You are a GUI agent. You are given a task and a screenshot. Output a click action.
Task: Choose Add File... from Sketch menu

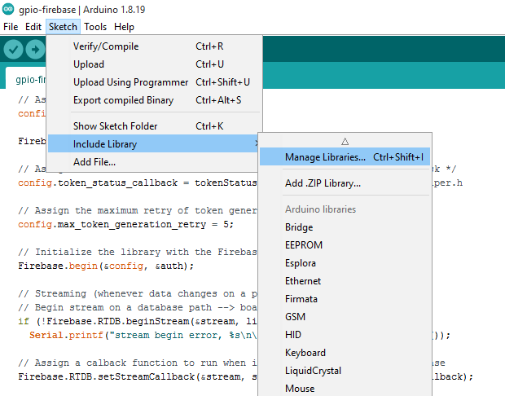[x=94, y=162]
